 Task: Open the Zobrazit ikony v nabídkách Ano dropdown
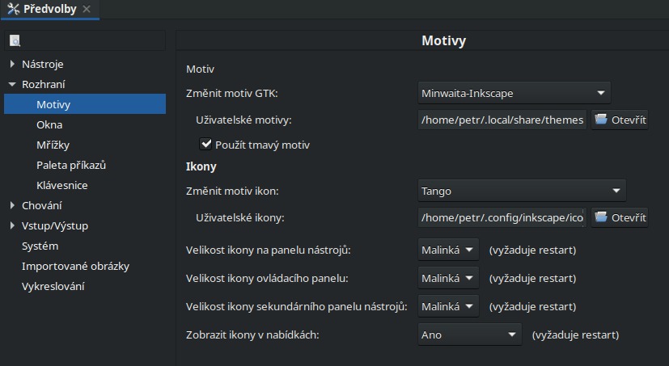(x=469, y=334)
